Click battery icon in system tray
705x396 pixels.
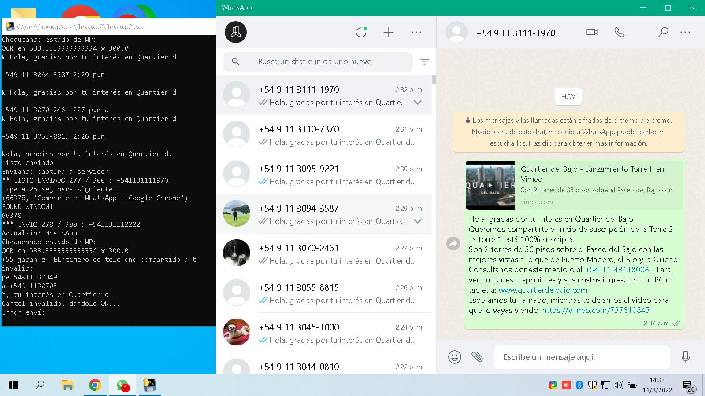[632, 385]
